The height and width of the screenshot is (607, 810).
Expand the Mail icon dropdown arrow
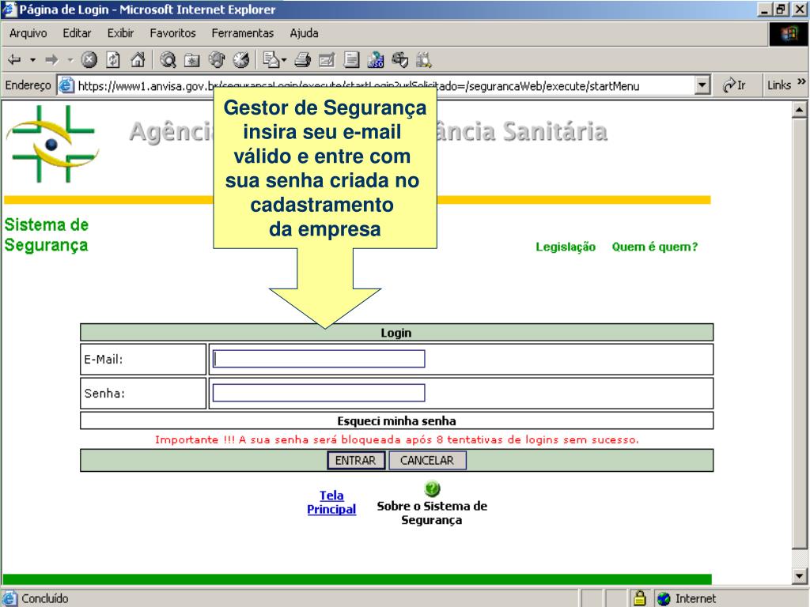[284, 60]
